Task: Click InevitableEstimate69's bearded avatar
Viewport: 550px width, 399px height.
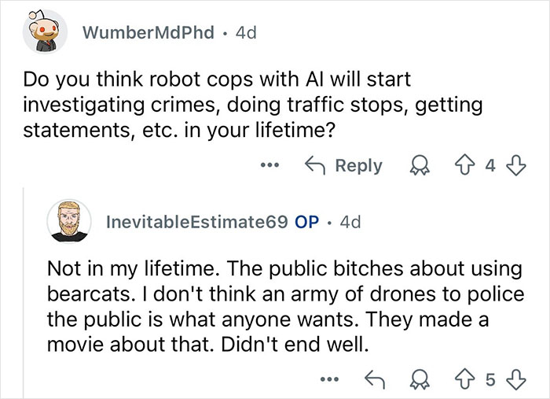Action: click(68, 222)
